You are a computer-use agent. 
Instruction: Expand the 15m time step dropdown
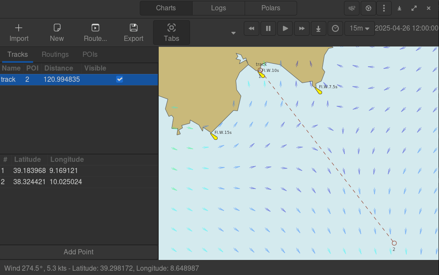pos(359,28)
